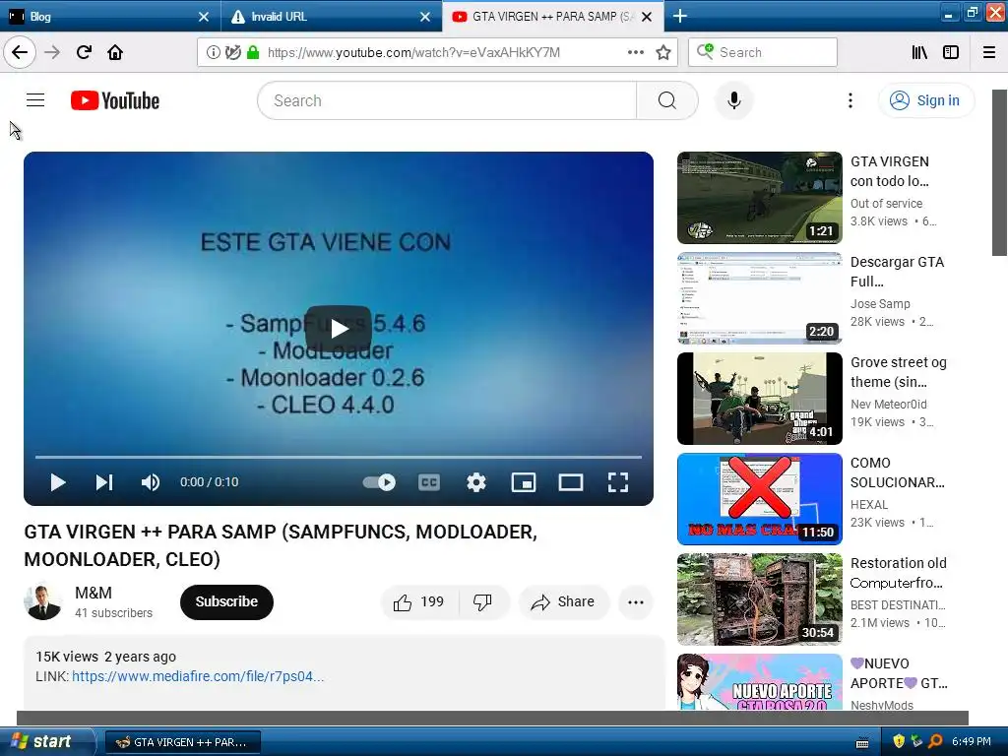Open page actions three-dot menu in address bar

click(635, 52)
